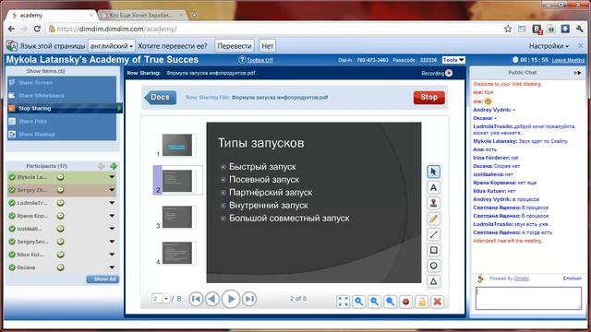Select the pointer arrow annotation tool
Viewport: 591px width, 332px height.
(433, 172)
